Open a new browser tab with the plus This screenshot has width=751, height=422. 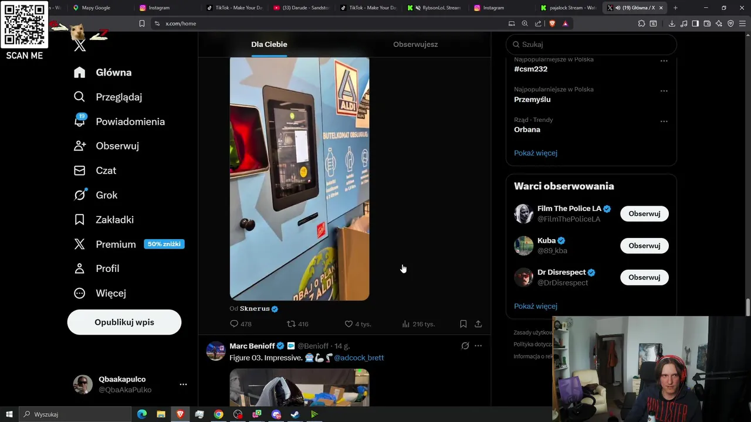click(x=675, y=8)
